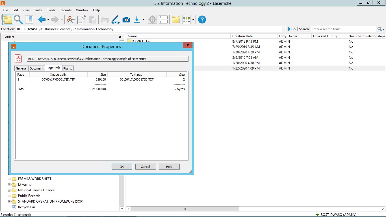Image resolution: width=386 pixels, height=217 pixels.
Task: Open the Location path dropdown arrow
Action: click(x=284, y=29)
